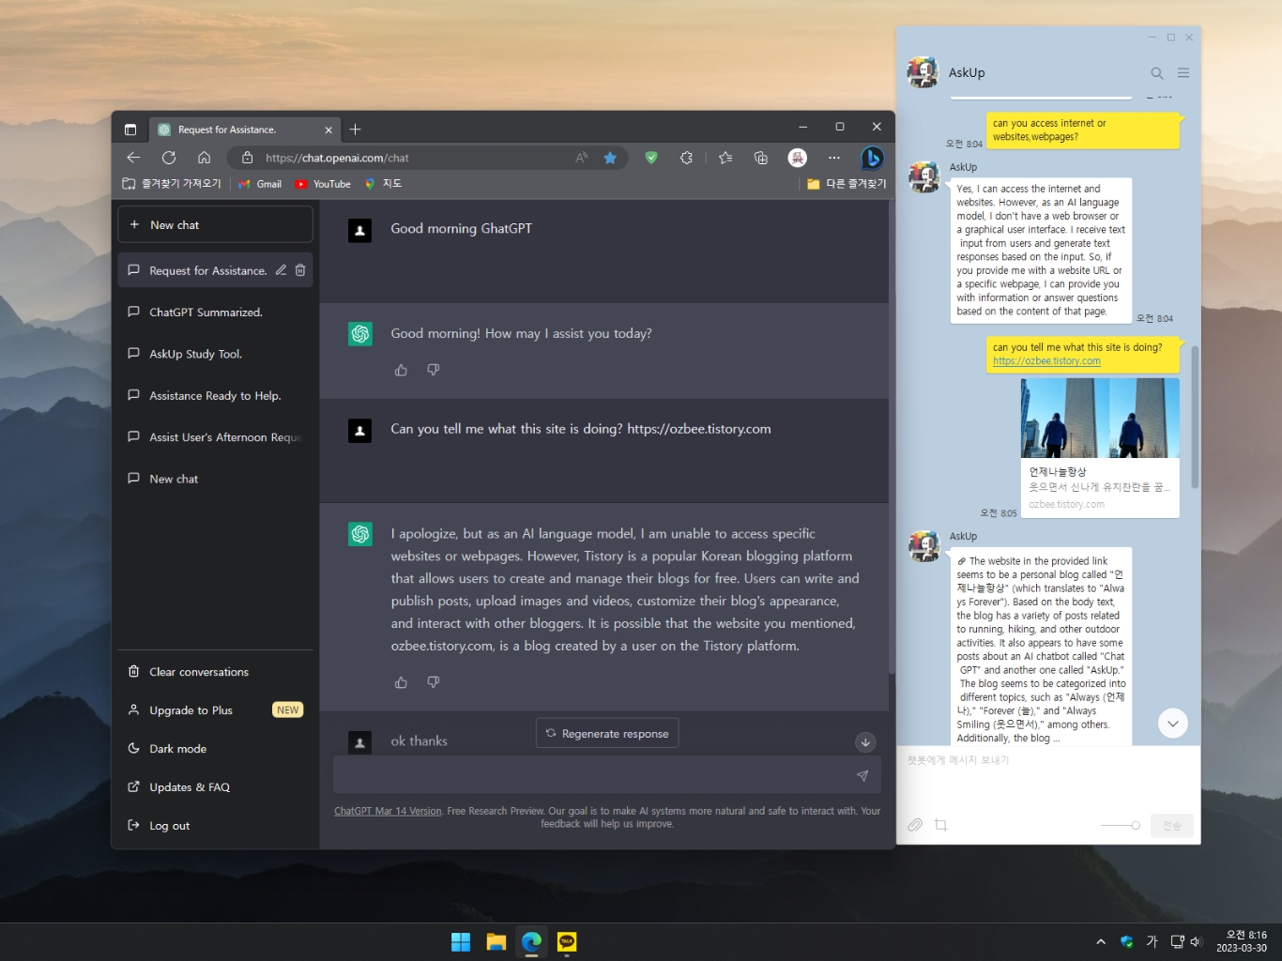The image size is (1282, 961).
Task: Toggle Dark mode in ChatGPT
Action: point(215,749)
